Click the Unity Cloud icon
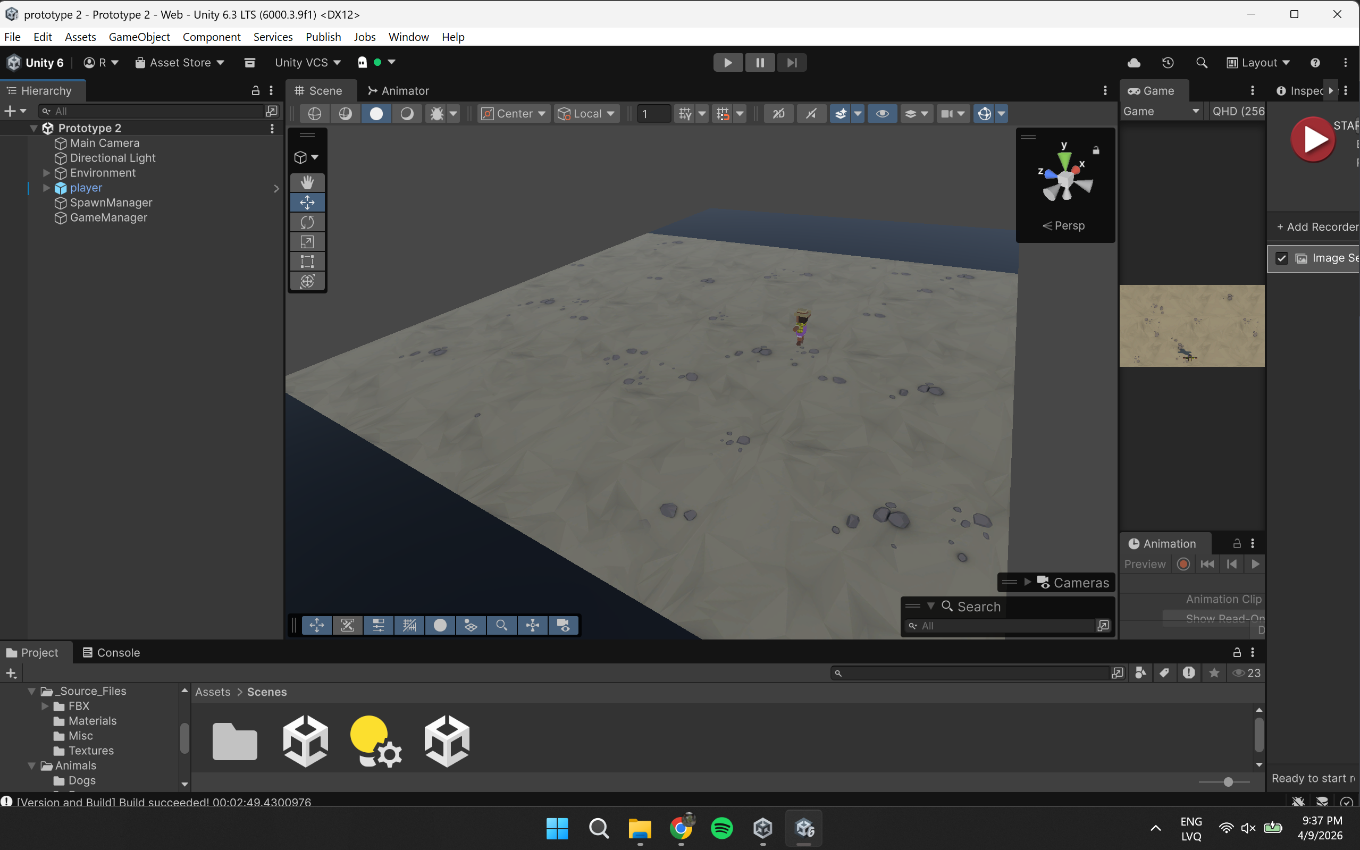This screenshot has width=1360, height=850. 1134,62
